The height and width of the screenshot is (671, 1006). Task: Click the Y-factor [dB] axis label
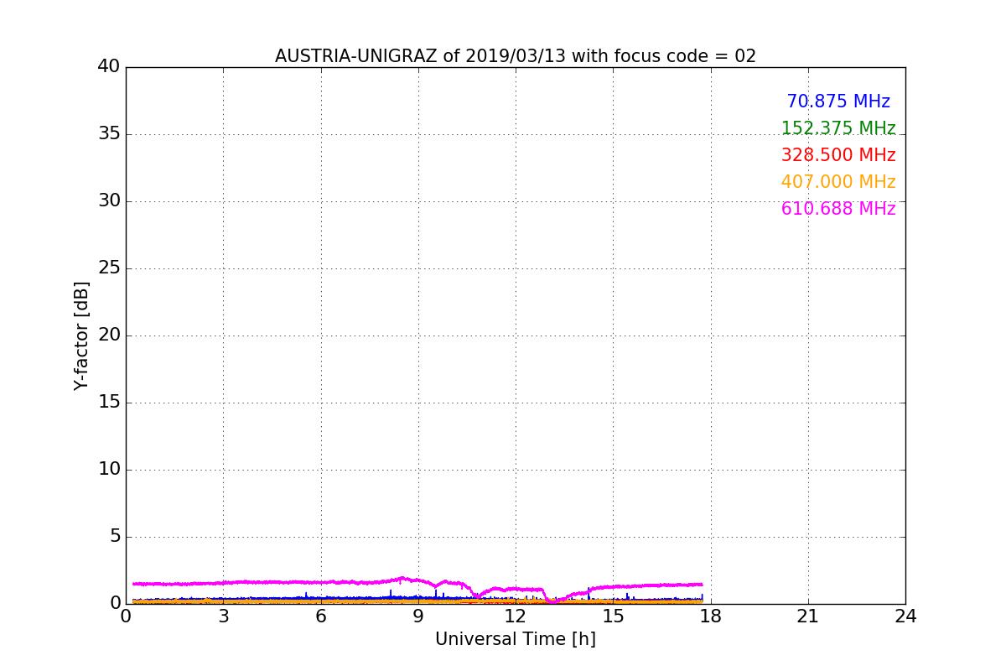tap(81, 335)
